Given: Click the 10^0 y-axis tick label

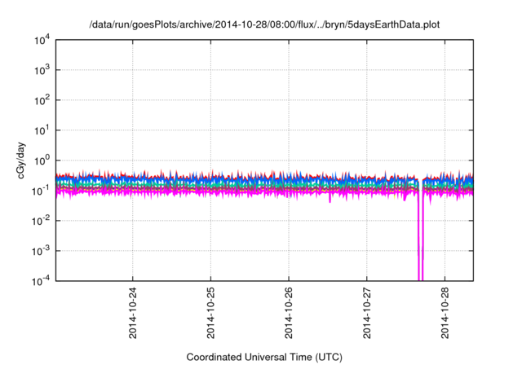Looking at the screenshot, I should coord(42,161).
